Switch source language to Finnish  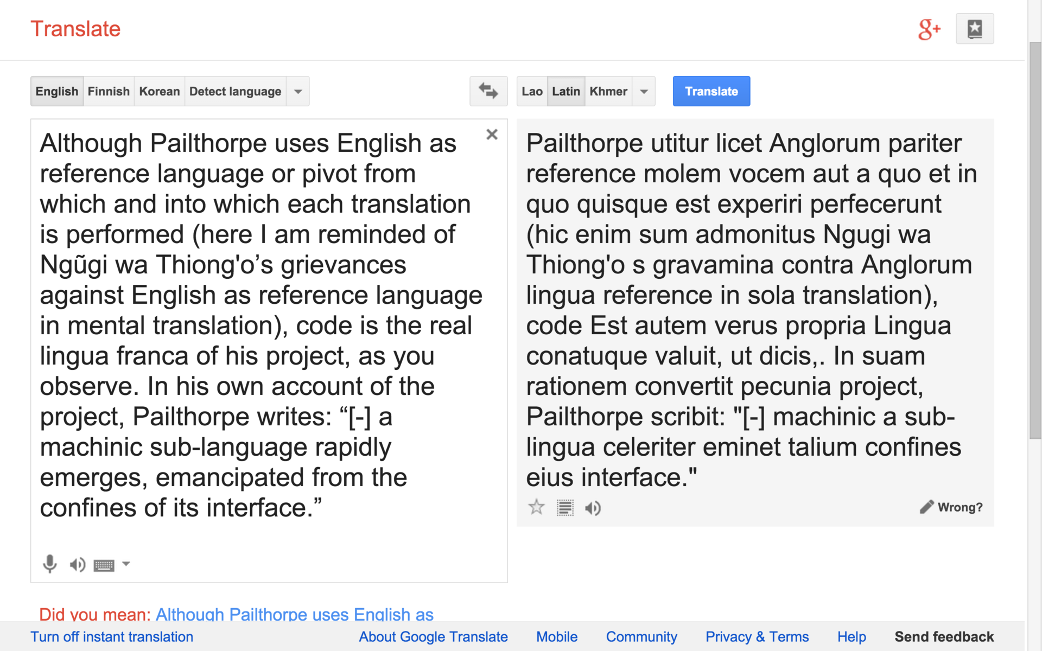(109, 91)
